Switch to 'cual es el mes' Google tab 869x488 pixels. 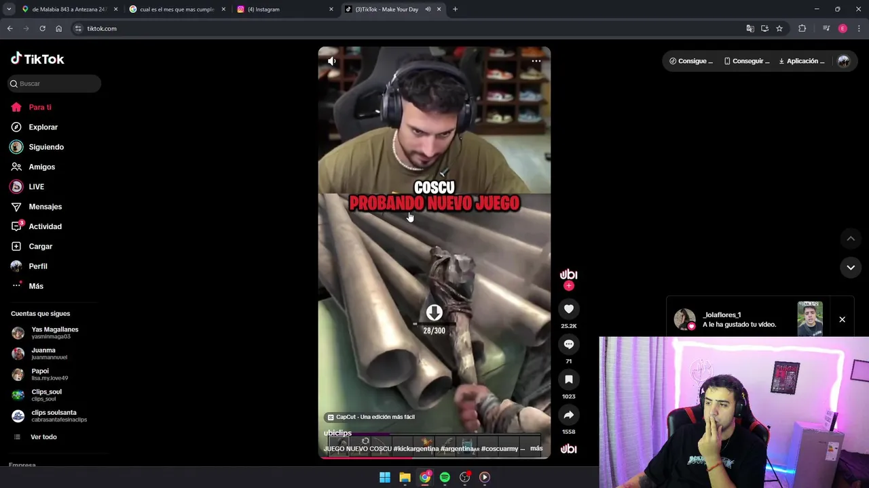tap(177, 9)
